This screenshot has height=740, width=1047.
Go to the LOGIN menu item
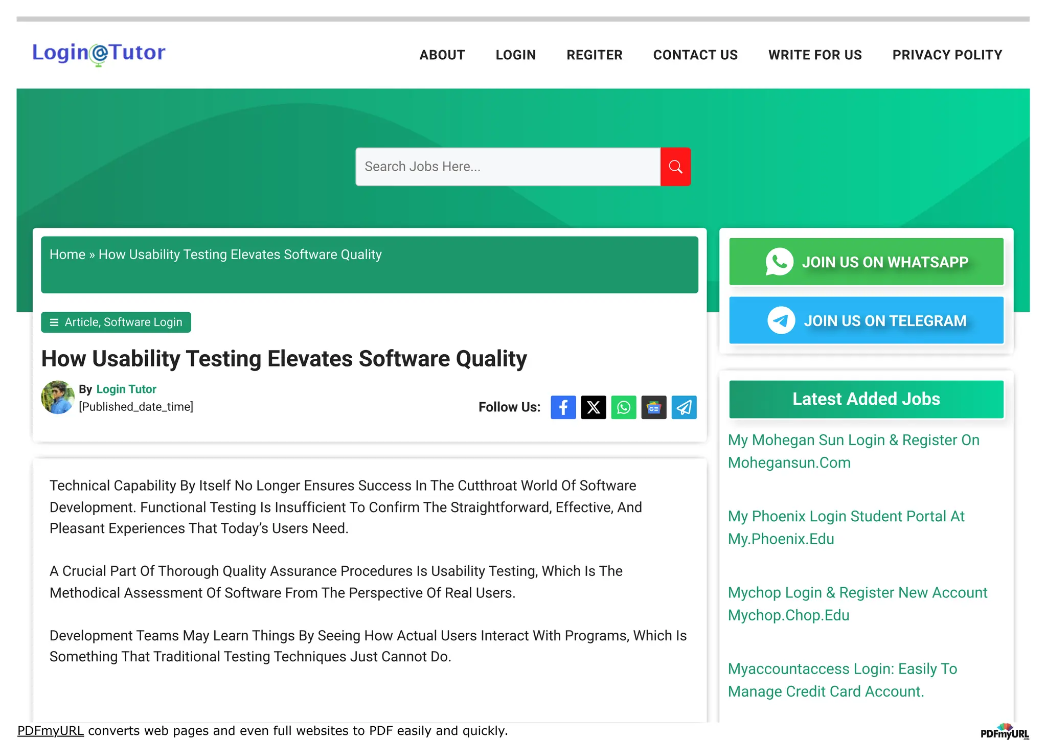point(515,55)
